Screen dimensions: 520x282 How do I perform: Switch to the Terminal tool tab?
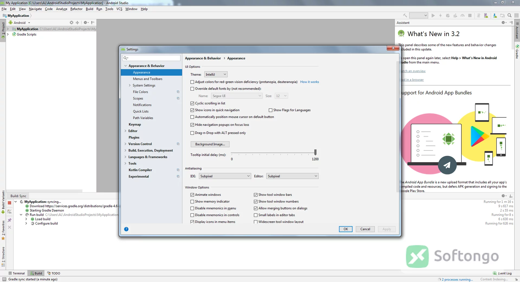point(17,273)
